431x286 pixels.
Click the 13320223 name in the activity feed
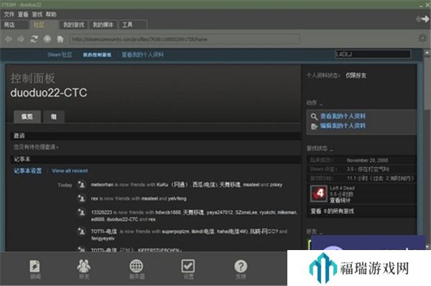coord(101,212)
